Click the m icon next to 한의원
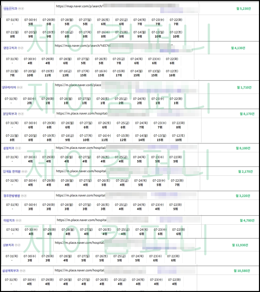This screenshot has height=292, width=260. coord(23,171)
